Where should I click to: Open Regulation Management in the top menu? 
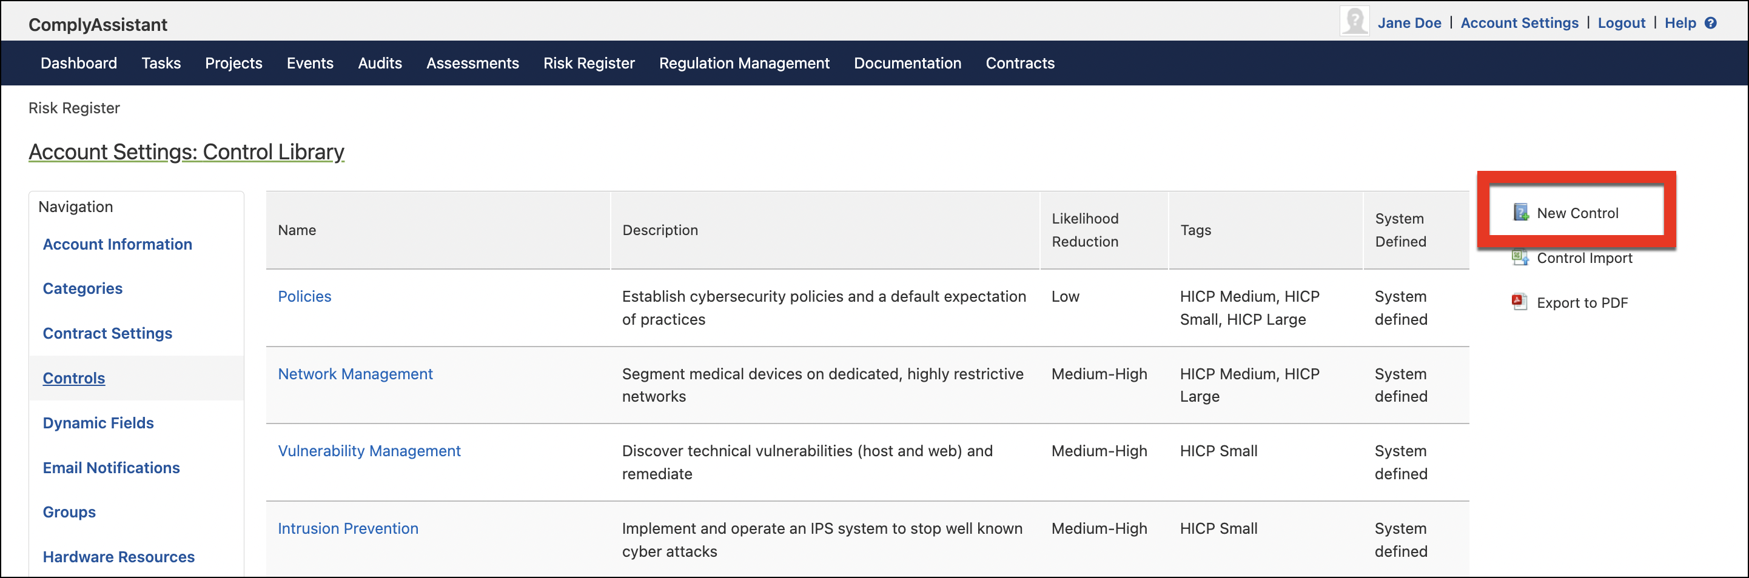tap(744, 63)
